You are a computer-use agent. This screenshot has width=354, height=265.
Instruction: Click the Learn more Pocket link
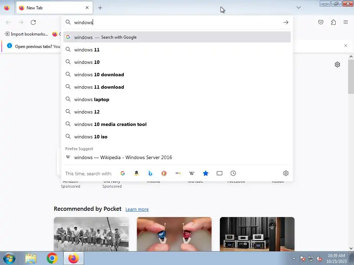click(x=137, y=209)
